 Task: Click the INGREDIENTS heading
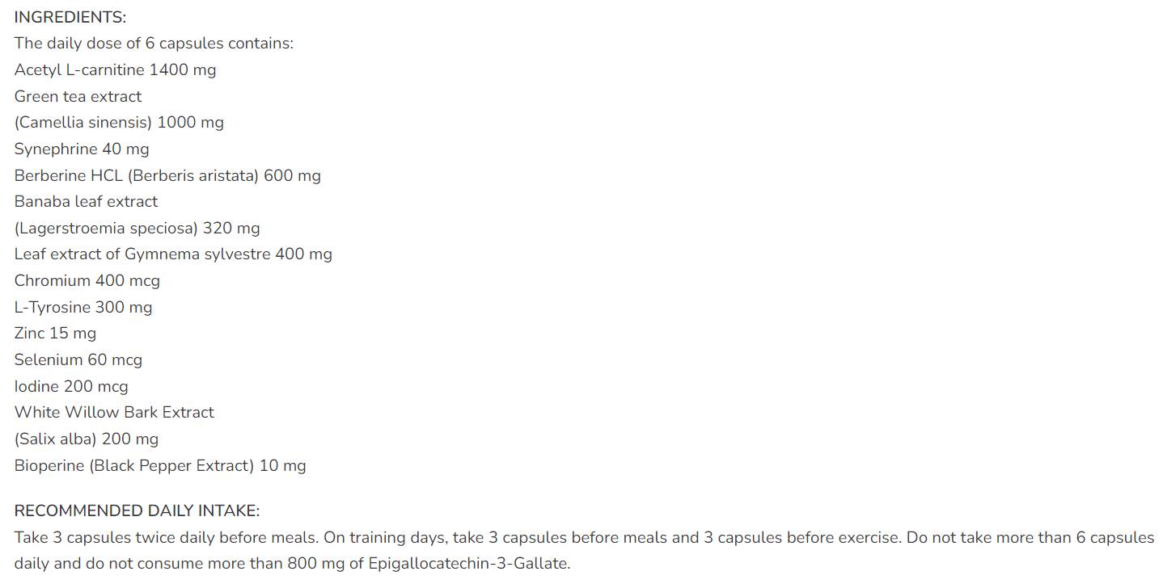point(70,17)
